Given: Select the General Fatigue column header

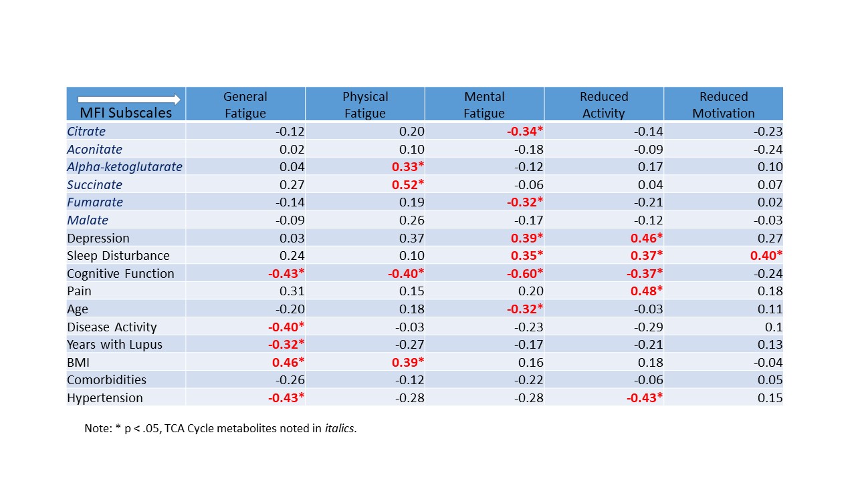Looking at the screenshot, I should click(245, 105).
